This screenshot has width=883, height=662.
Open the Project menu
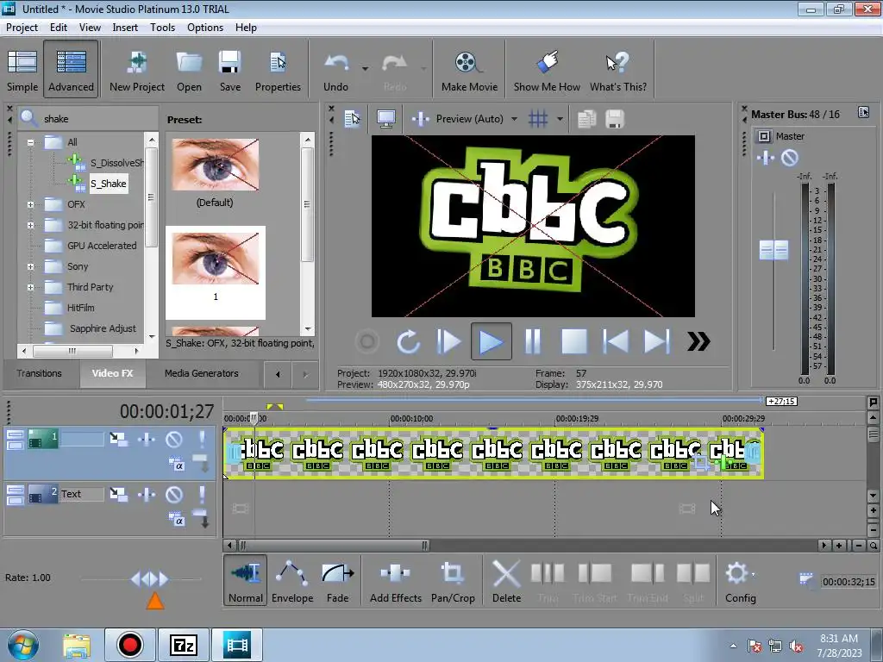22,28
